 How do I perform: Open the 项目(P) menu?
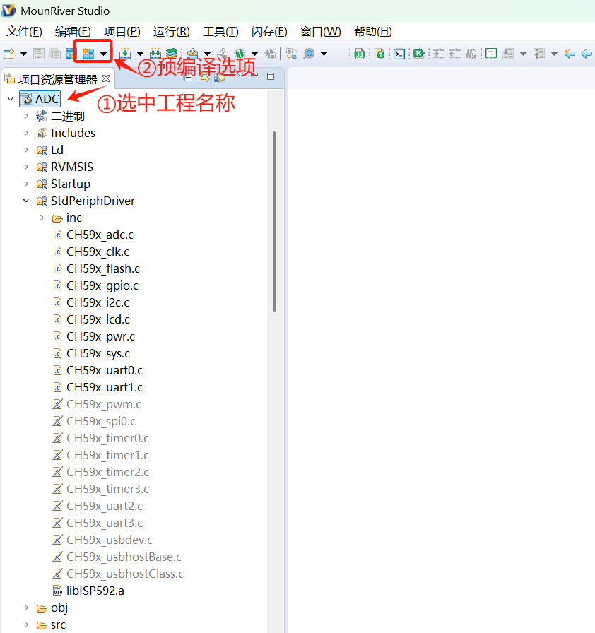tap(122, 32)
